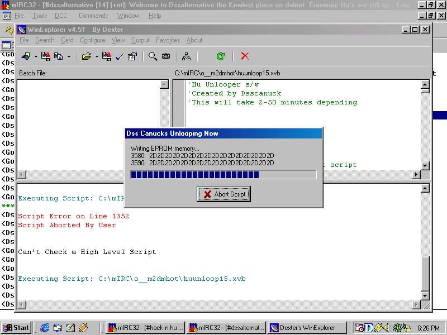Click the red X stop icon in toolbar
Screen dimensions: 447x335
245,56
